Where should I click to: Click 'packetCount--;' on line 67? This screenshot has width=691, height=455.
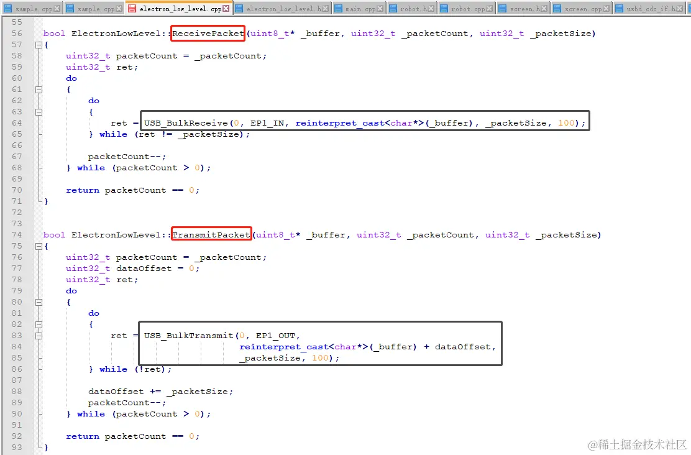point(127,157)
